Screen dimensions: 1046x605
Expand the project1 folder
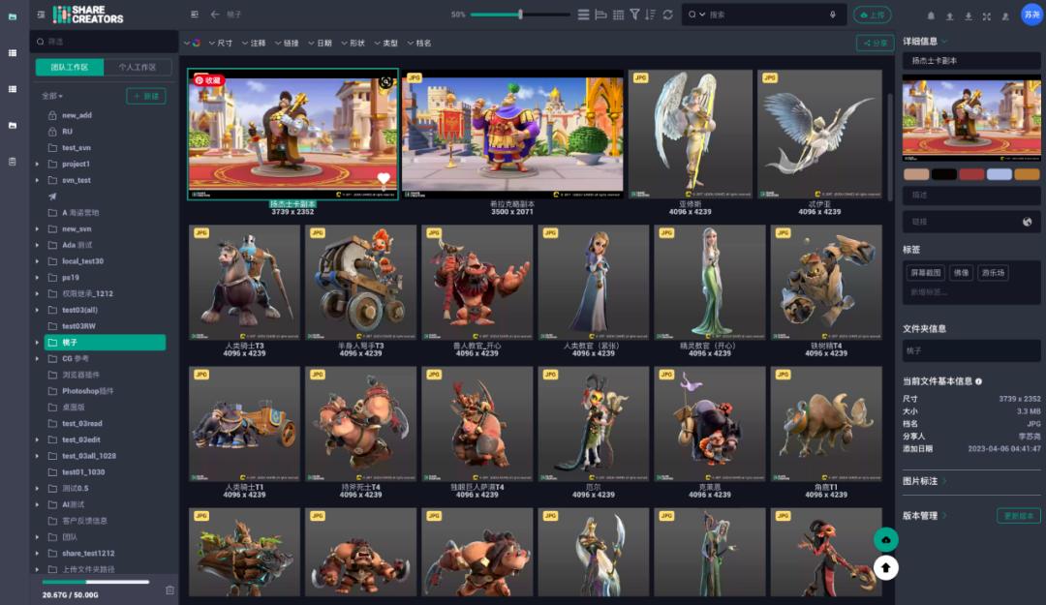coord(37,164)
